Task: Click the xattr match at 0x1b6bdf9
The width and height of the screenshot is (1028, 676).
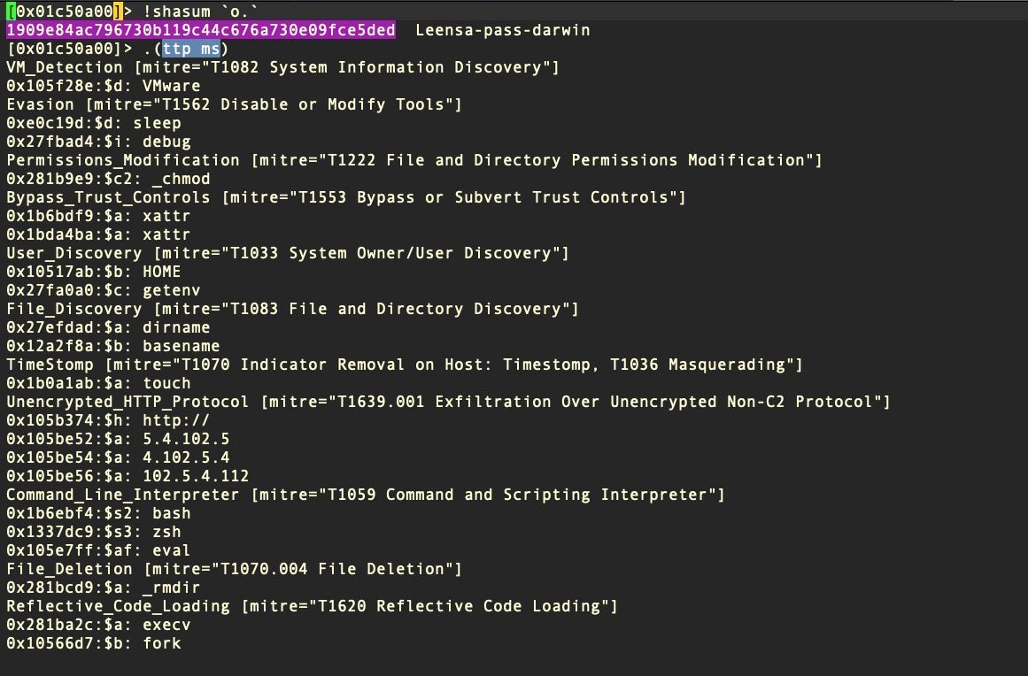Action: point(166,216)
